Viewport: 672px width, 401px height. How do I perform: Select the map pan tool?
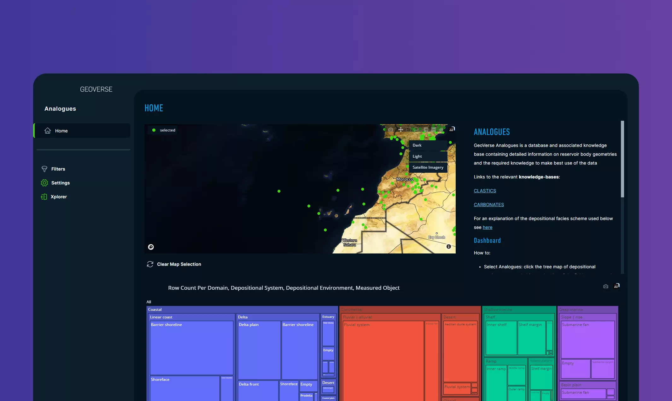tap(401, 130)
